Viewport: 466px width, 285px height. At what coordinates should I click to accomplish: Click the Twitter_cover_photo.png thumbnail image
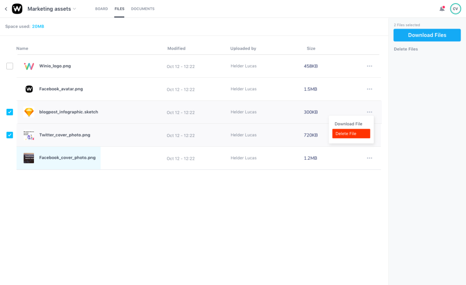[x=29, y=135]
